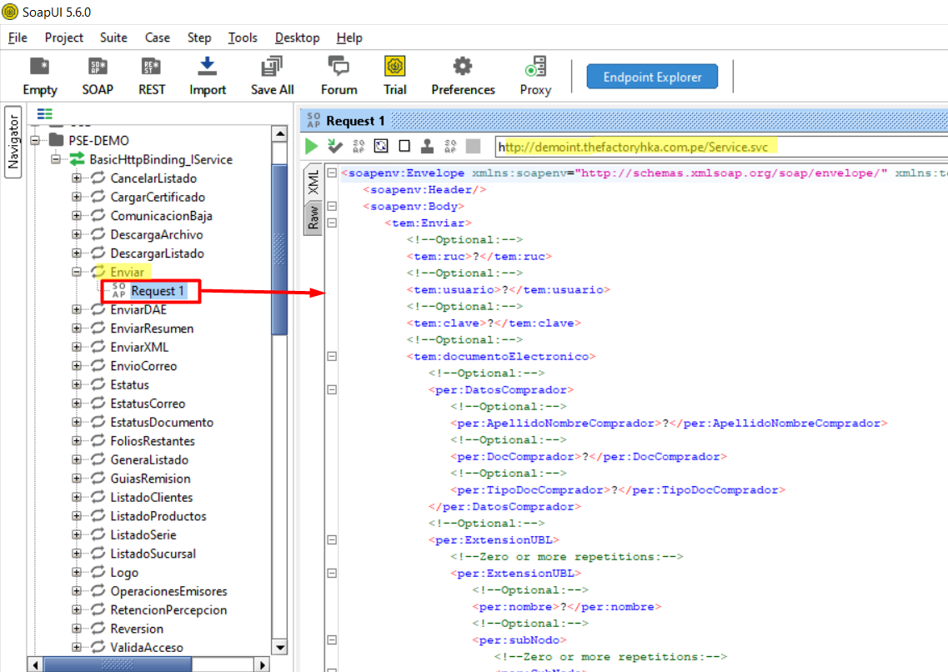Open the Suite menu
This screenshot has width=948, height=672.
pos(113,38)
